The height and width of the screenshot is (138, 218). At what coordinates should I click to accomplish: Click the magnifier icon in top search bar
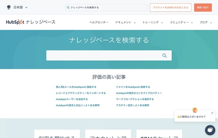point(68,8)
